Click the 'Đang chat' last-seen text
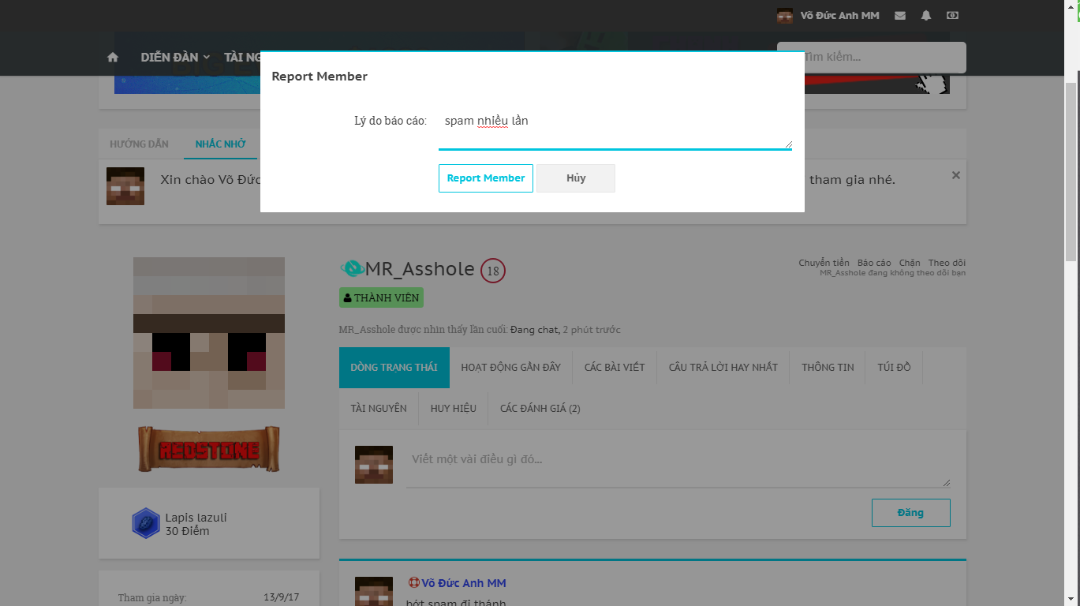 535,330
